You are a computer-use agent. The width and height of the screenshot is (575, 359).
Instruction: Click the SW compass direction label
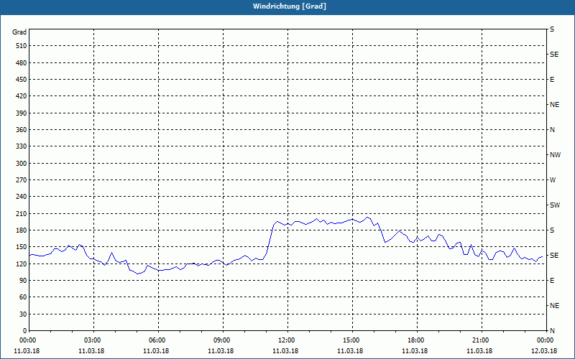[555, 205]
